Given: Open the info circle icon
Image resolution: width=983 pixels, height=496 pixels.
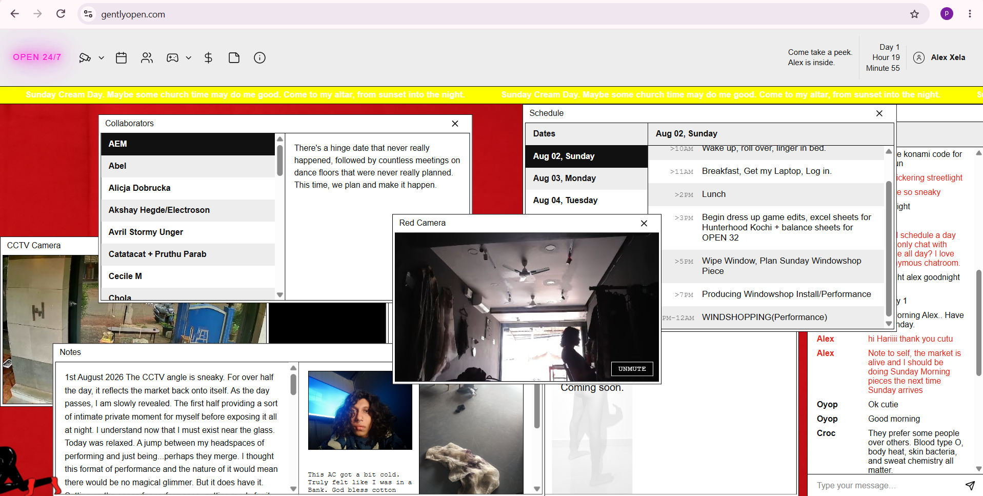Looking at the screenshot, I should 260,58.
